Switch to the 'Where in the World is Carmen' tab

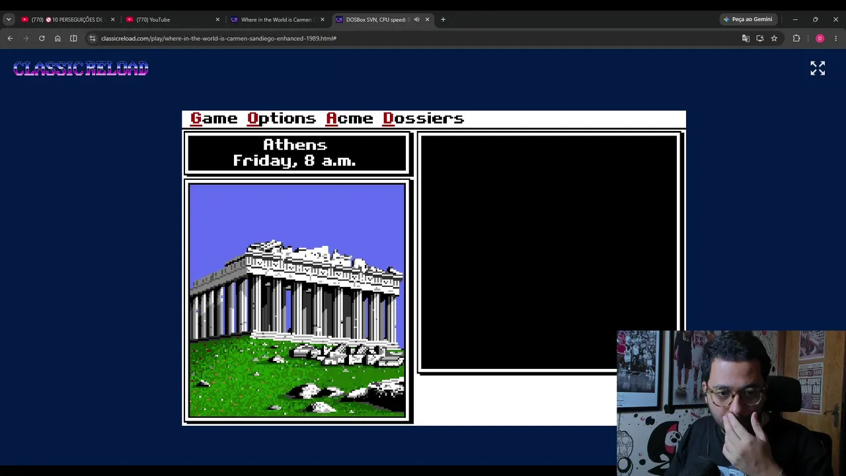click(x=277, y=20)
